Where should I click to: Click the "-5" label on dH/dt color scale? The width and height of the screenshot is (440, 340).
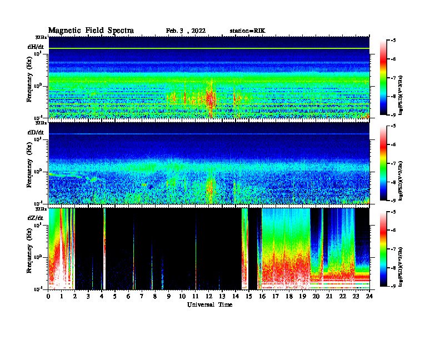(x=393, y=41)
